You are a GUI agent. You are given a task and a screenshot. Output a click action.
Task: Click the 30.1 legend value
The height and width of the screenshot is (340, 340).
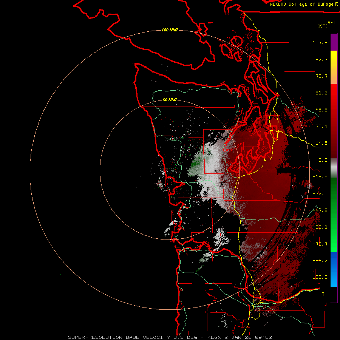click(x=321, y=127)
